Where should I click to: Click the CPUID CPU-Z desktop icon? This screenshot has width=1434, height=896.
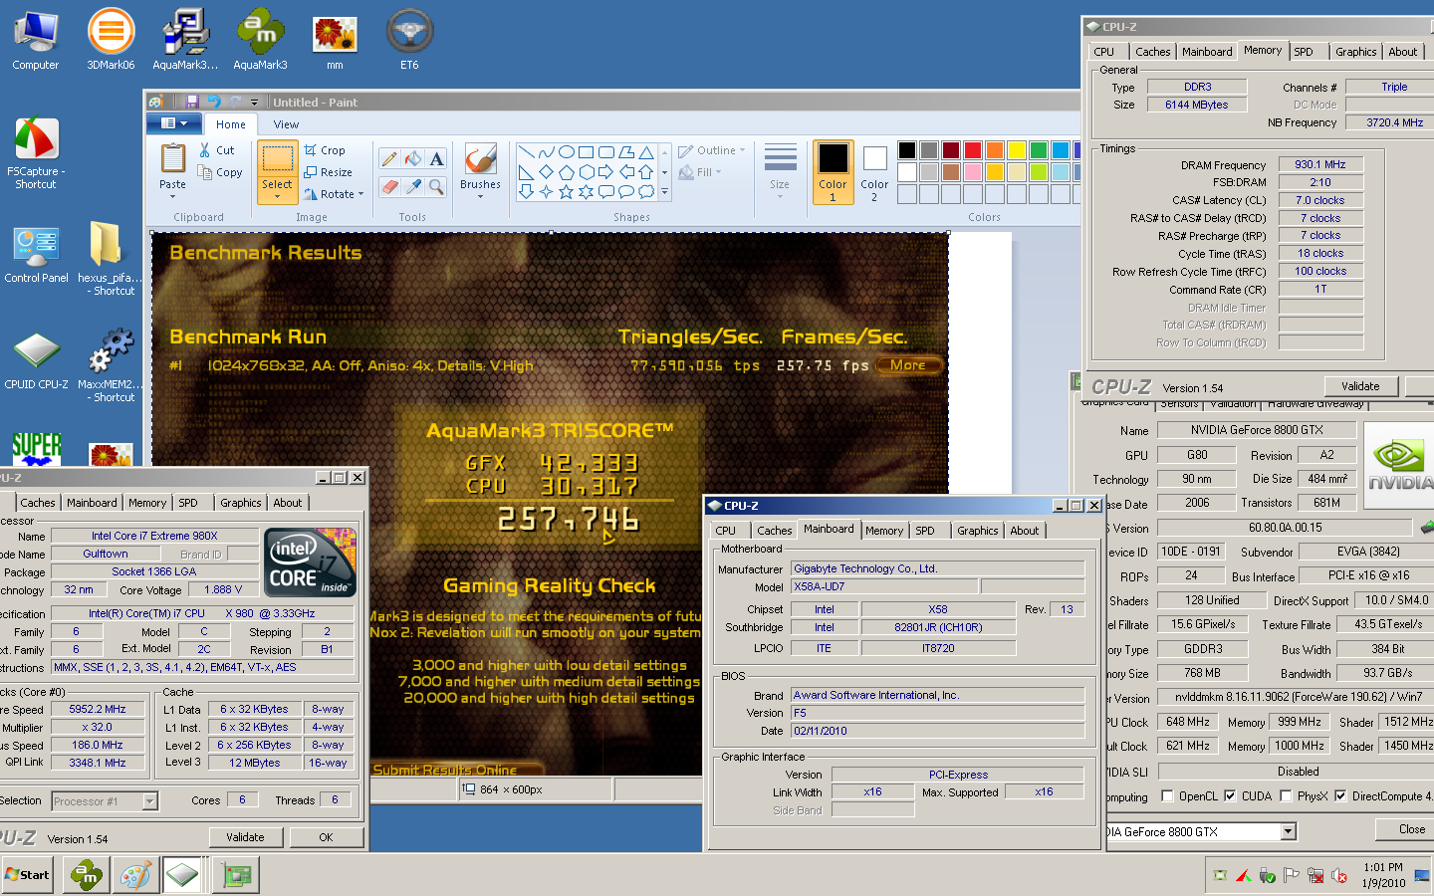pyautogui.click(x=36, y=360)
